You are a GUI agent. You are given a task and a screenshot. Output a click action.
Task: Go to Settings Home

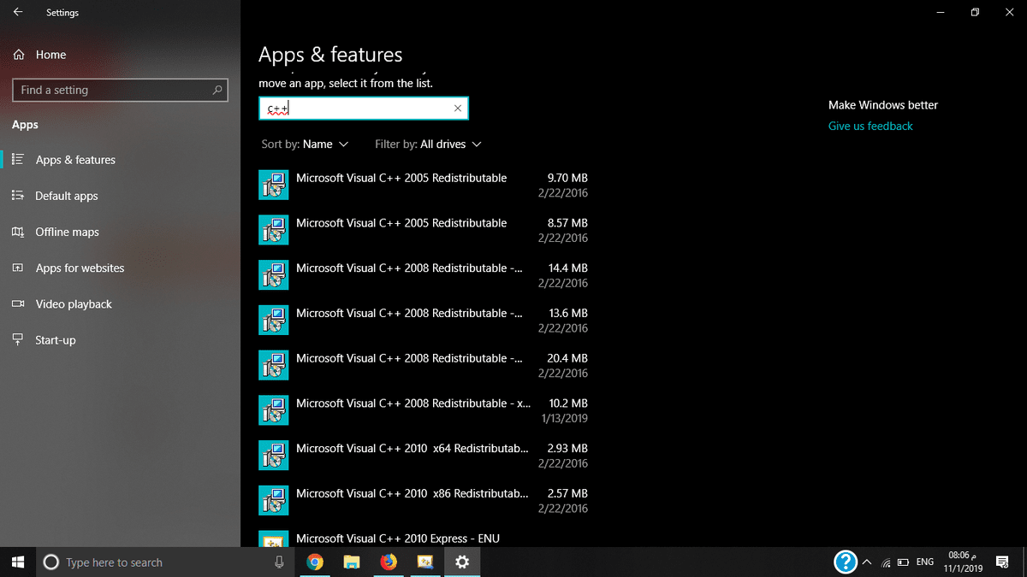50,55
